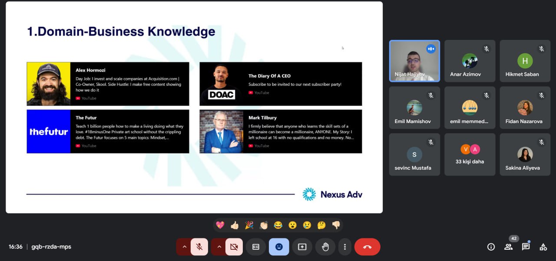Expand the camera video settings chevron
Screen dimensions: 556x261
(219, 247)
